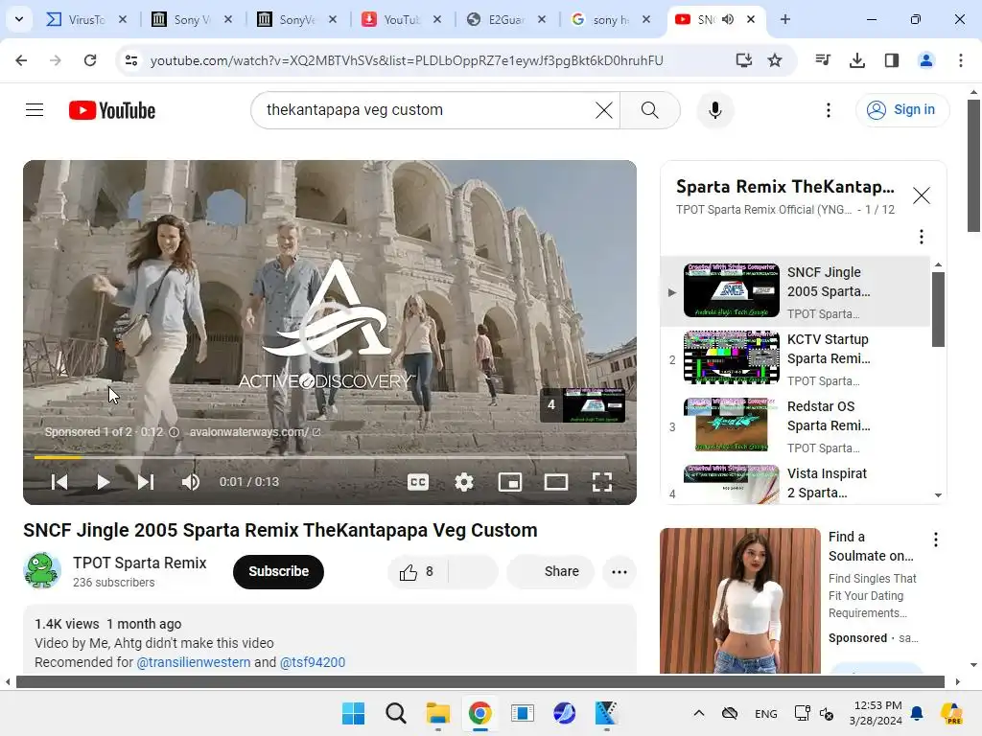Open a new browser tab
Viewport: 982px width, 736px height.
tap(785, 19)
